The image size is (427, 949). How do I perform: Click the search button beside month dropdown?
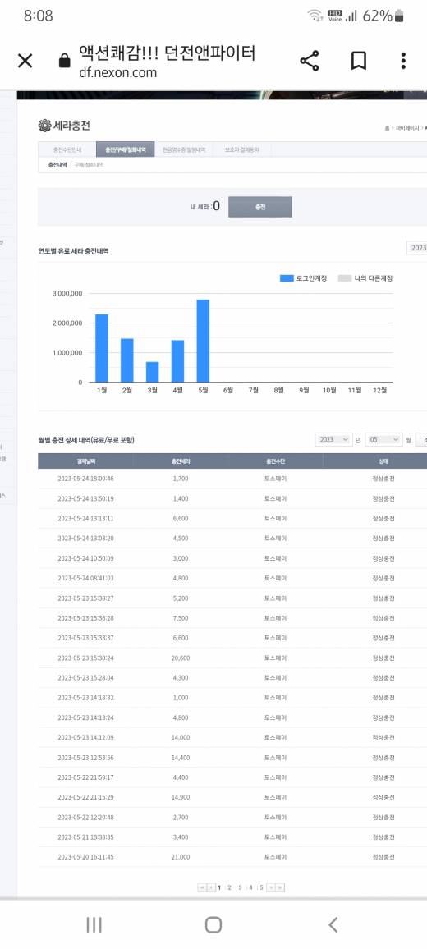pos(421,439)
